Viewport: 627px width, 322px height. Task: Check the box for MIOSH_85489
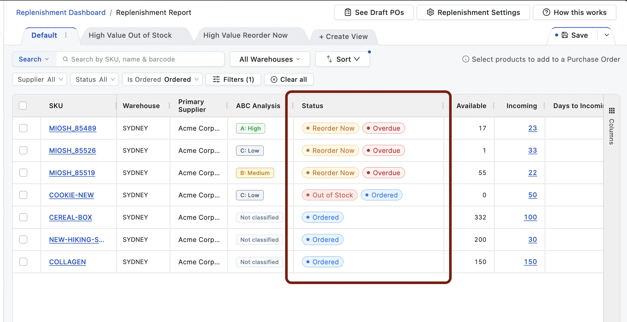pos(23,128)
